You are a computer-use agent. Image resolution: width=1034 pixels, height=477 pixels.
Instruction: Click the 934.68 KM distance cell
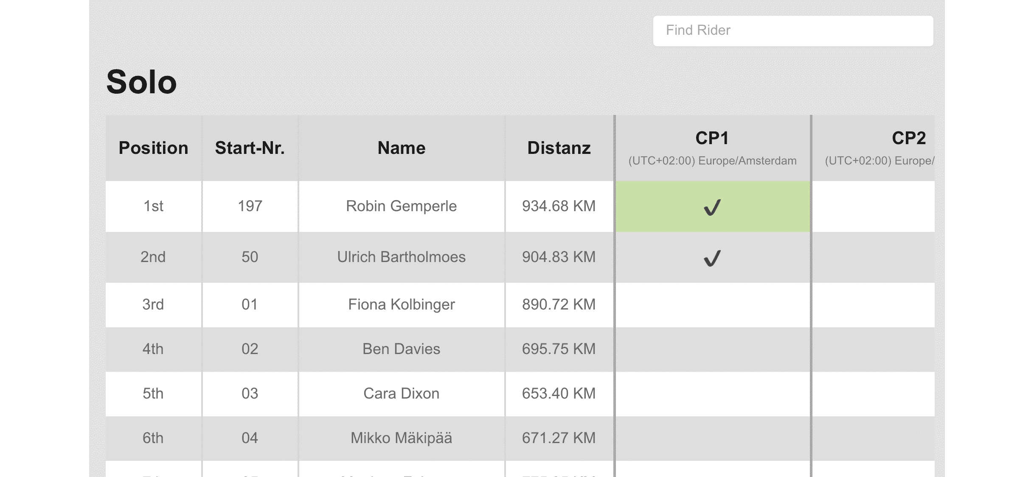click(x=559, y=206)
